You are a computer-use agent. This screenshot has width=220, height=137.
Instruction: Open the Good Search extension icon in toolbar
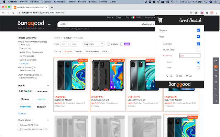(x=202, y=13)
